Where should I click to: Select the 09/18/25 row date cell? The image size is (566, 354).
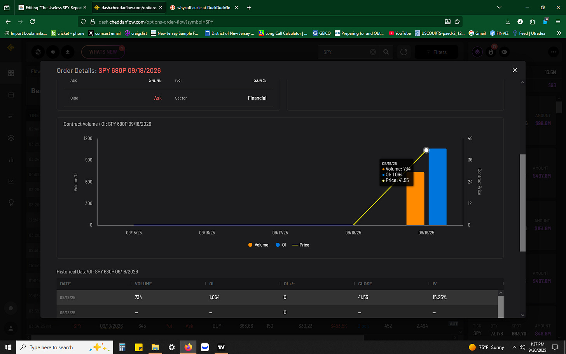tap(68, 313)
